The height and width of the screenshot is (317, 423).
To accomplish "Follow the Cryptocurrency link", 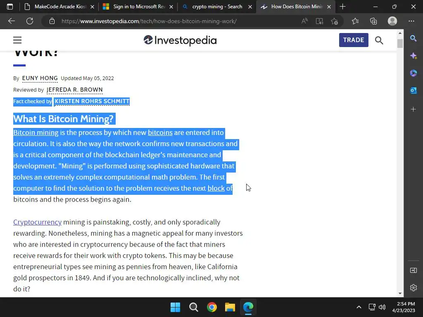I will pyautogui.click(x=38, y=222).
